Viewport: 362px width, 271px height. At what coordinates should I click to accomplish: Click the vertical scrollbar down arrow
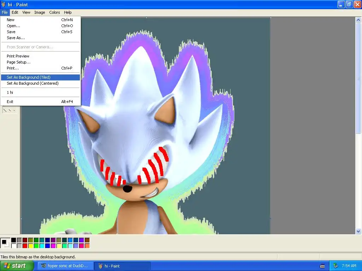358,231
